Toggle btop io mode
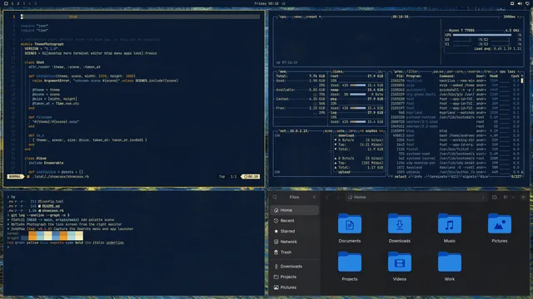533x299 pixels. 380,71
